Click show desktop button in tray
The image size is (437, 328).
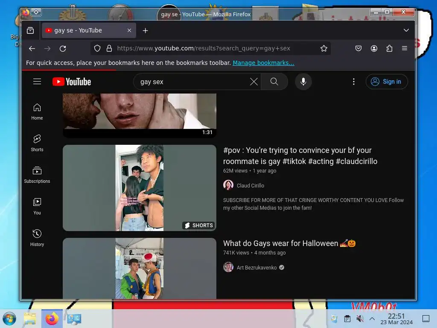click(x=425, y=319)
